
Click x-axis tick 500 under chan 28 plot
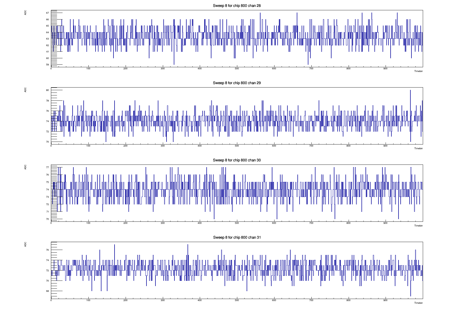[237, 69]
